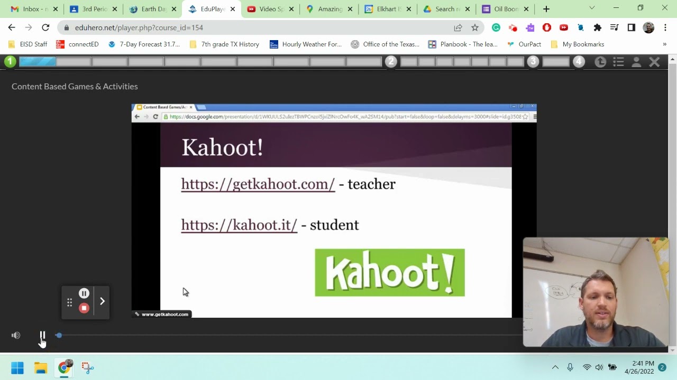Open the EISD Staff bookmark folder
Viewport: 677px width, 380px height.
28,44
